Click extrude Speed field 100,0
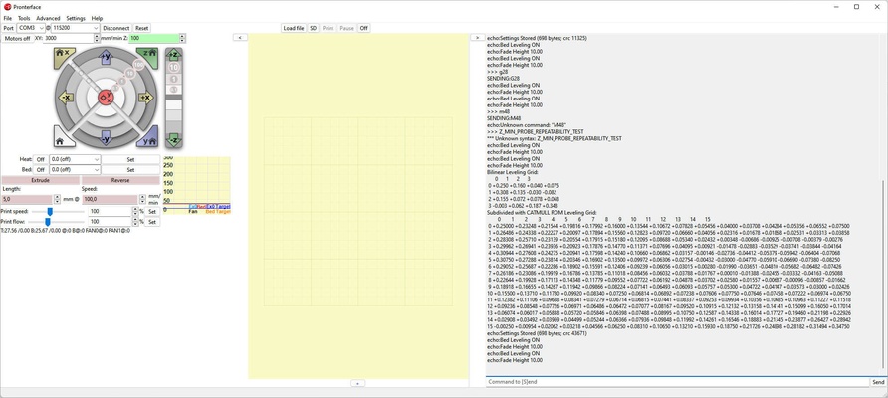 (x=110, y=199)
